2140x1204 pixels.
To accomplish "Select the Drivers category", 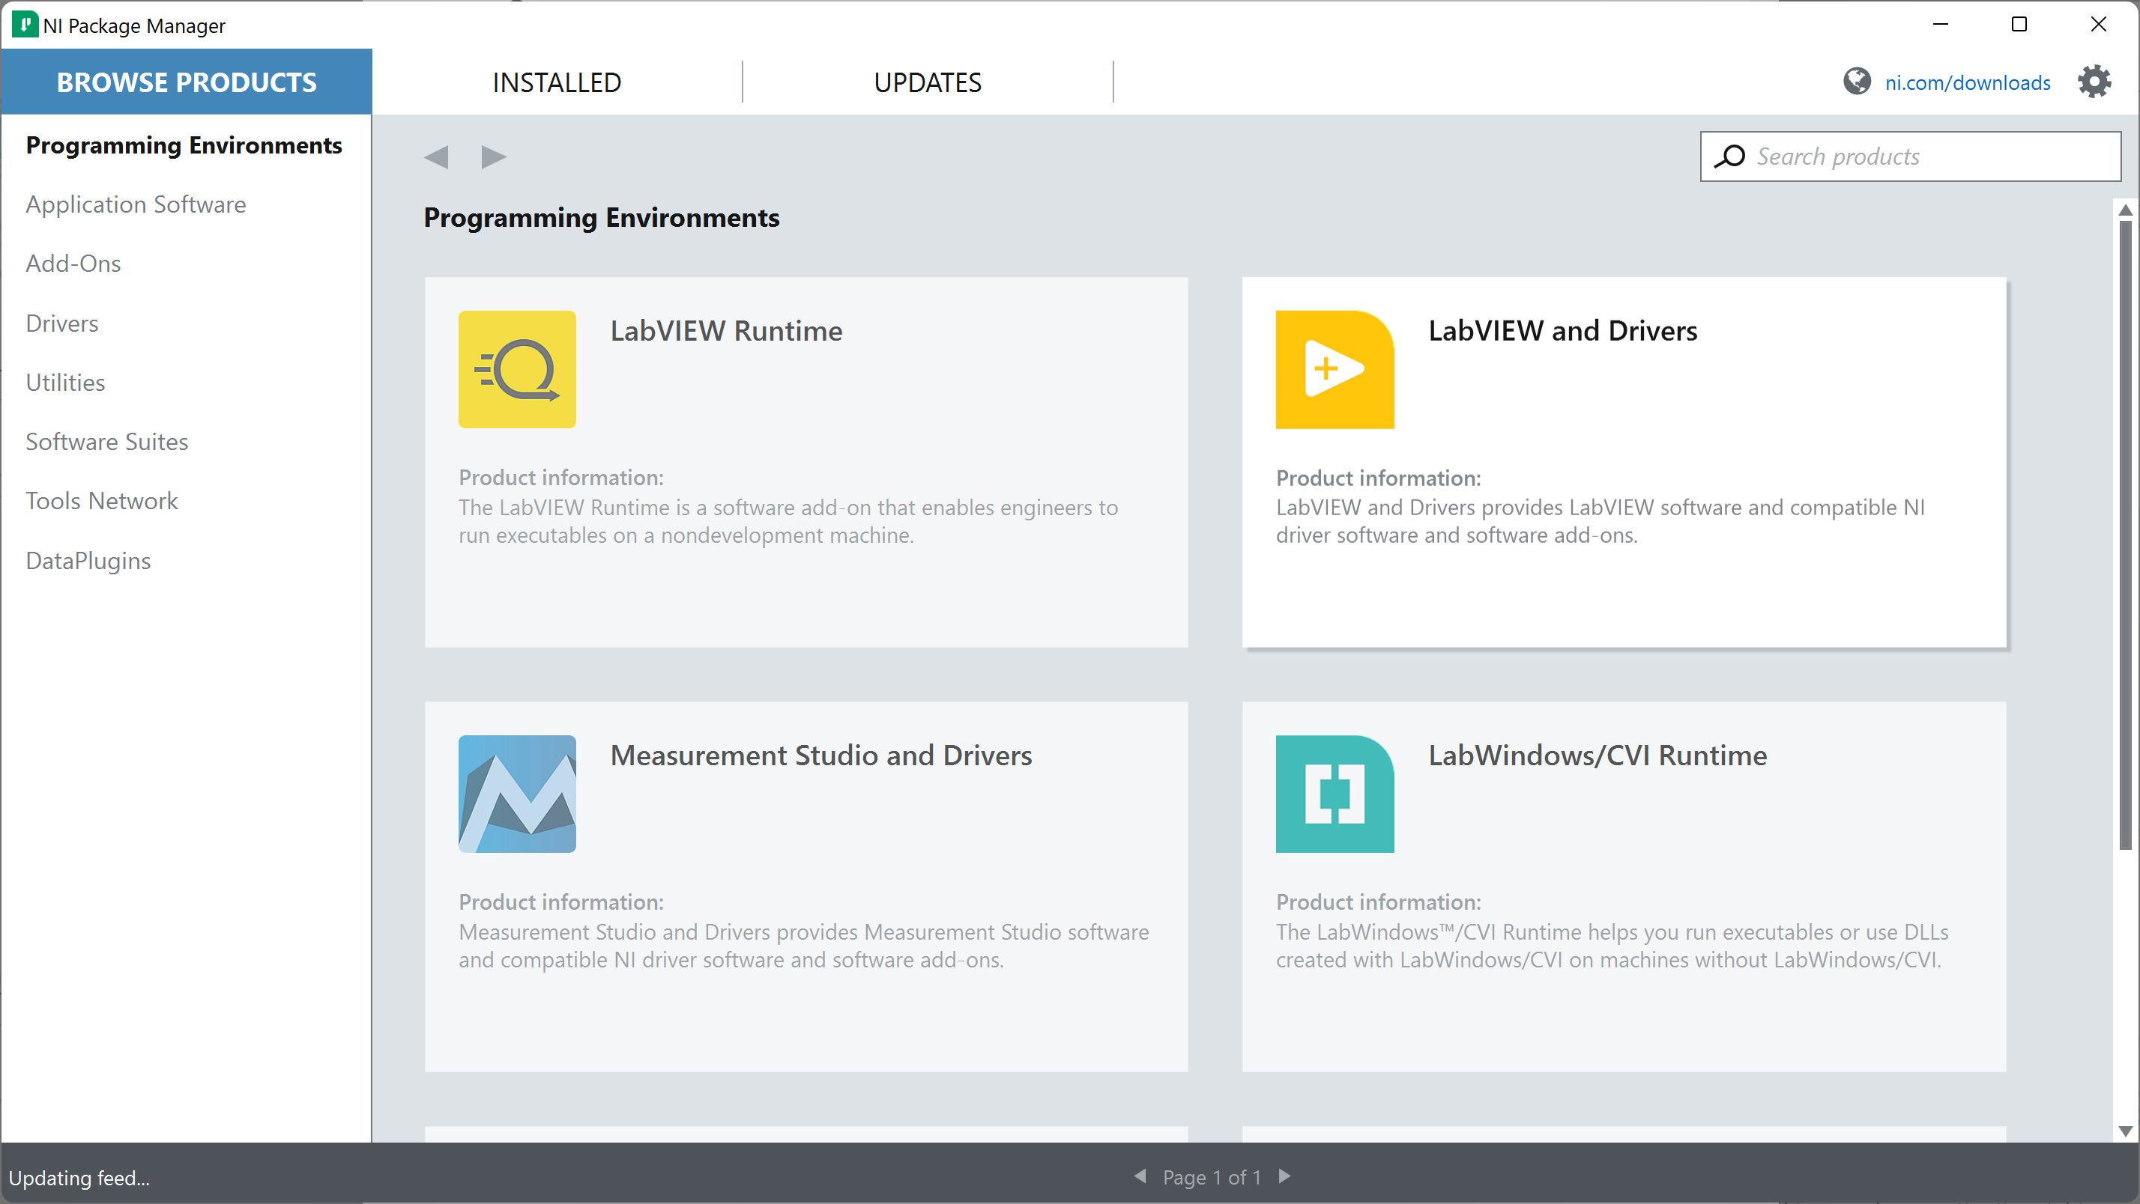I will (x=61, y=323).
